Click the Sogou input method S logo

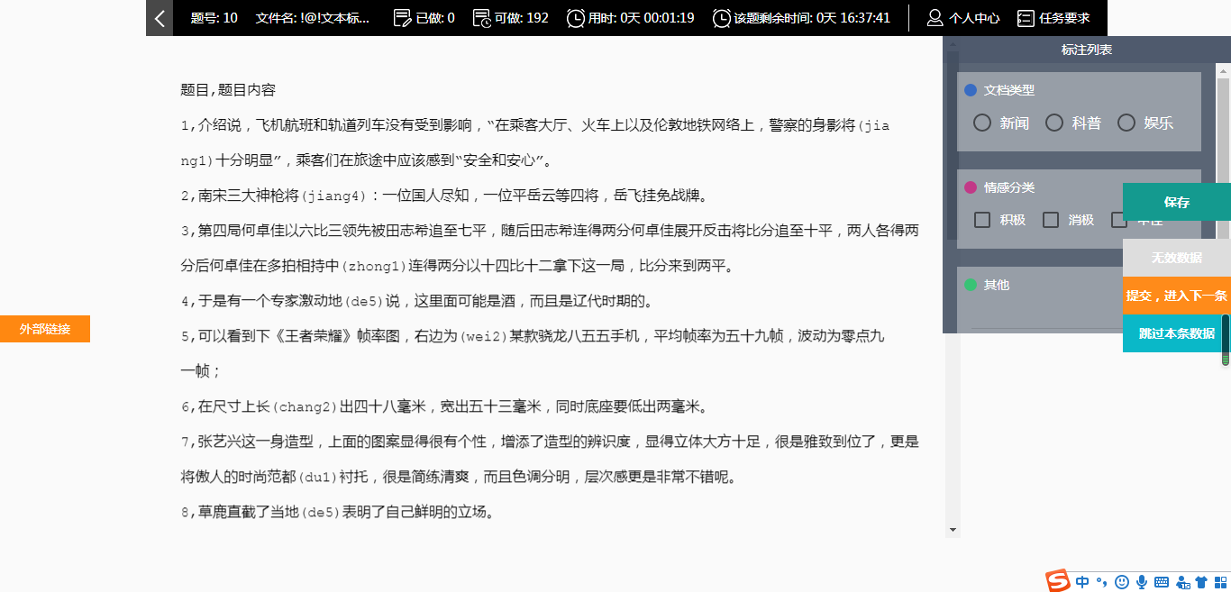click(x=1057, y=581)
